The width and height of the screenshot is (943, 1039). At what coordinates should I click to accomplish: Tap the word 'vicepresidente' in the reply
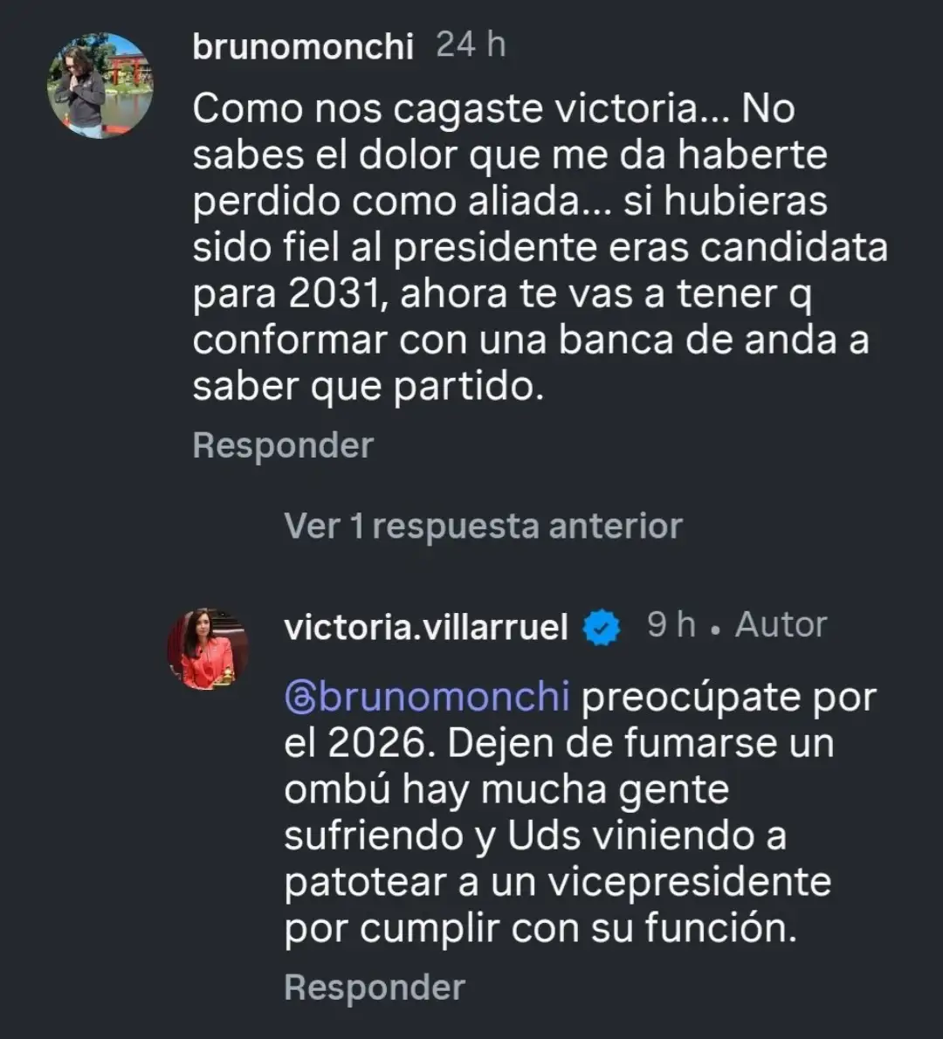pyautogui.click(x=688, y=882)
